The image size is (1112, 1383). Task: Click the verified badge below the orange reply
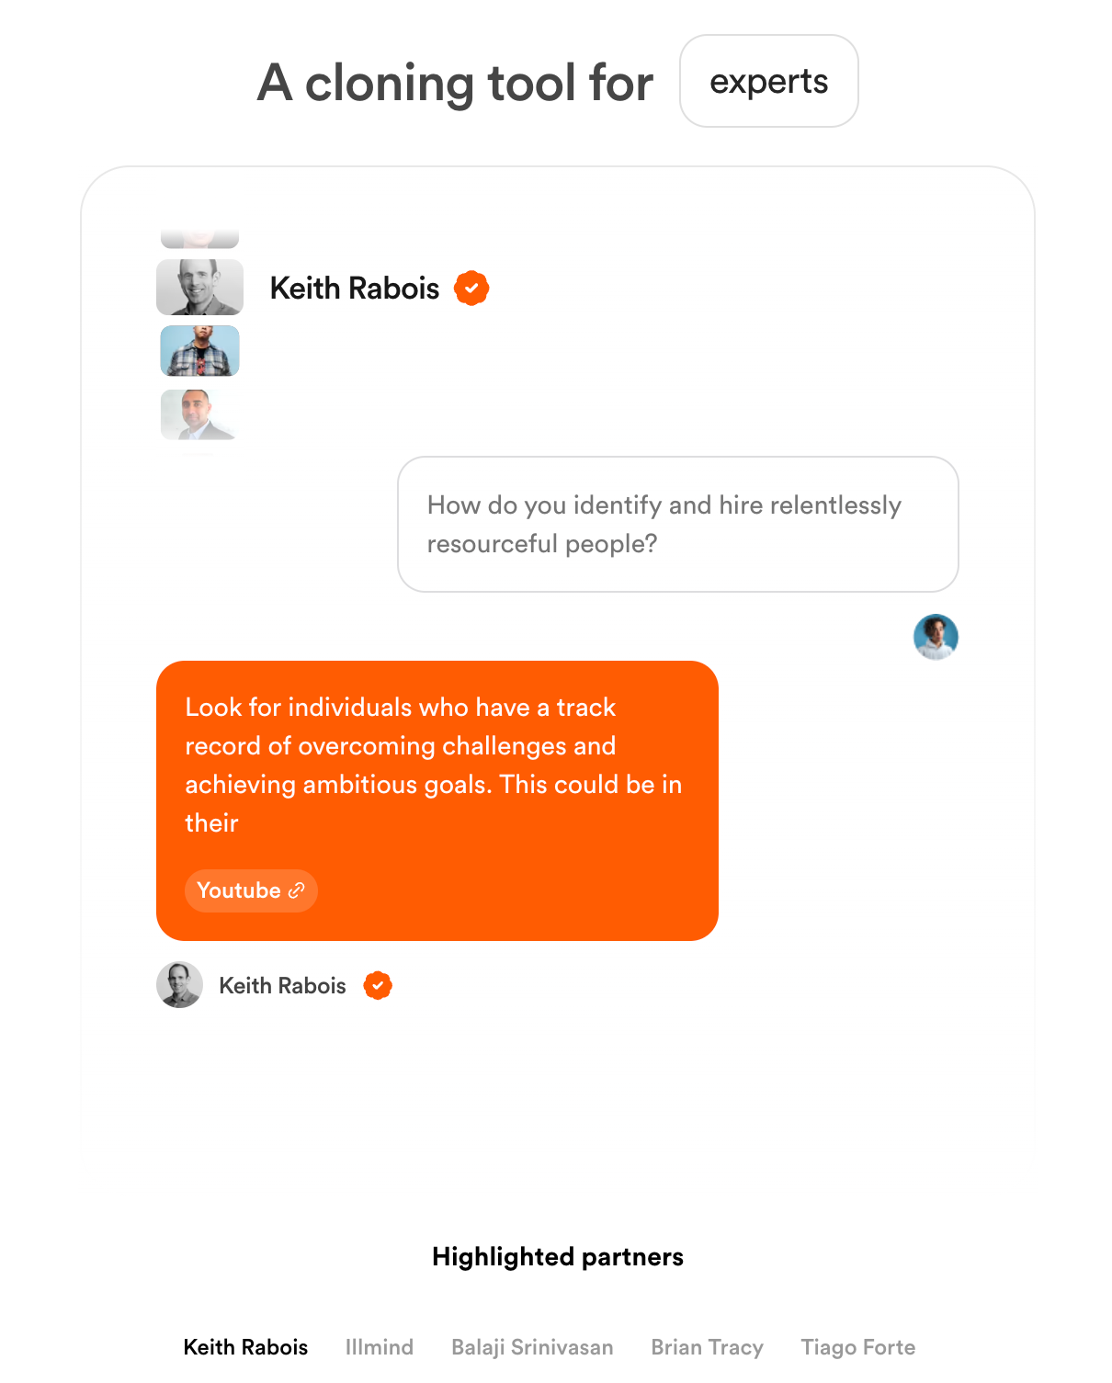point(378,985)
